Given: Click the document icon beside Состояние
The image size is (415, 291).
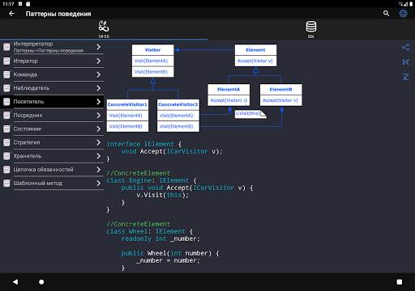Looking at the screenshot, I should 6,129.
